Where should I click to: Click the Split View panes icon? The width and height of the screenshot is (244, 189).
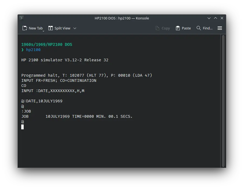click(x=51, y=28)
